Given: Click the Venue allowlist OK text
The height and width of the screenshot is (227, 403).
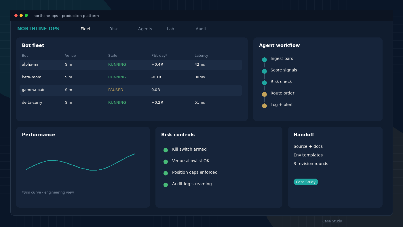Looking at the screenshot, I should click(191, 161).
